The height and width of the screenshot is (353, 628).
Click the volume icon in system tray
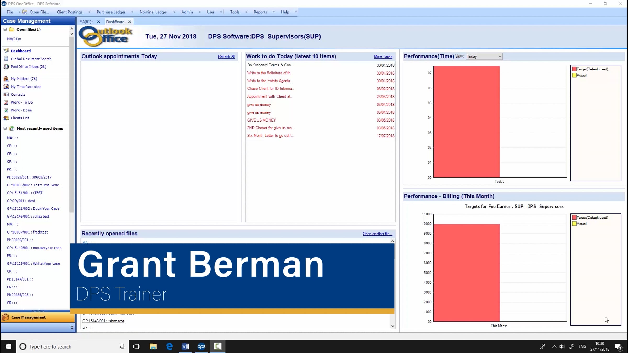(x=562, y=346)
